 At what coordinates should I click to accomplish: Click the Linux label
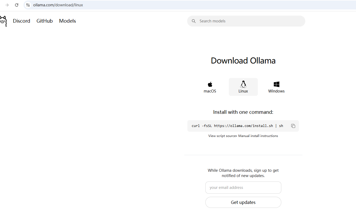pyautogui.click(x=243, y=91)
